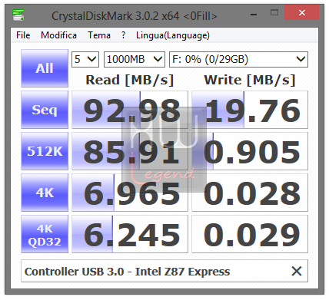Minimize the CrystalDiskMark window
This screenshot has width=329, height=300.
tap(254, 15)
